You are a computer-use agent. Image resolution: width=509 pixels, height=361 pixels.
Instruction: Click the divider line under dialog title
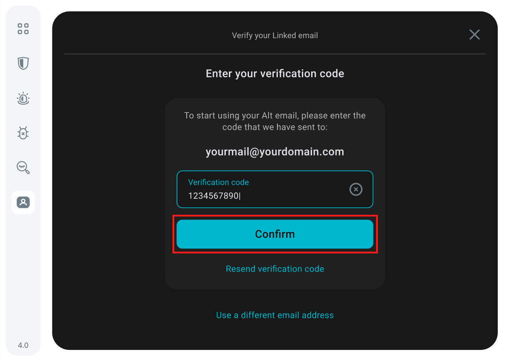coord(275,54)
